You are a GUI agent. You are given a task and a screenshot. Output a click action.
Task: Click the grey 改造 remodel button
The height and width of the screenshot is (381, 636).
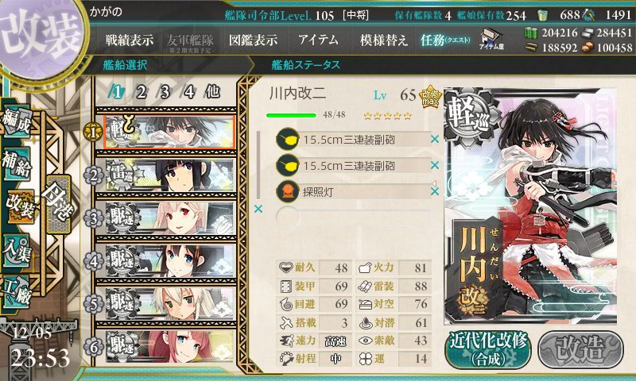coord(580,350)
